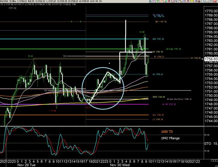The height and width of the screenshot is (167, 218).
Task: Select the diagonal wand tool icon
Action: pos(180,1)
